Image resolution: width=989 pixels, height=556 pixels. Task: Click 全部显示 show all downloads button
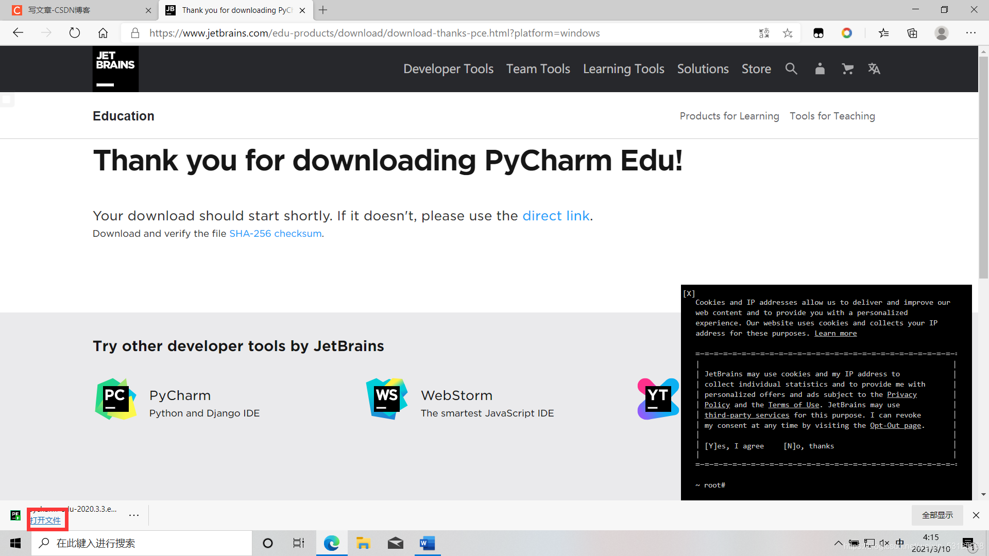click(937, 515)
